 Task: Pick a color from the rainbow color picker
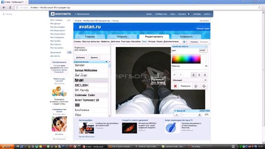[x=186, y=59]
